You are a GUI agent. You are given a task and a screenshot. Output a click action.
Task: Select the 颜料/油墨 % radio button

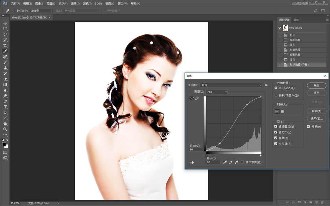(276, 95)
